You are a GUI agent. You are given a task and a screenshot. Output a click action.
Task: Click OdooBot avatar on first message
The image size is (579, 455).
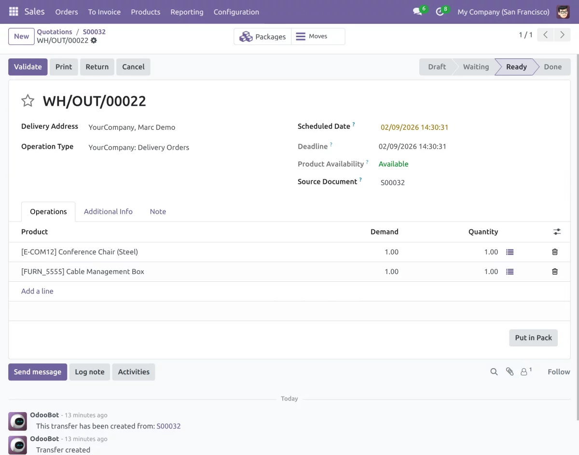tap(18, 421)
